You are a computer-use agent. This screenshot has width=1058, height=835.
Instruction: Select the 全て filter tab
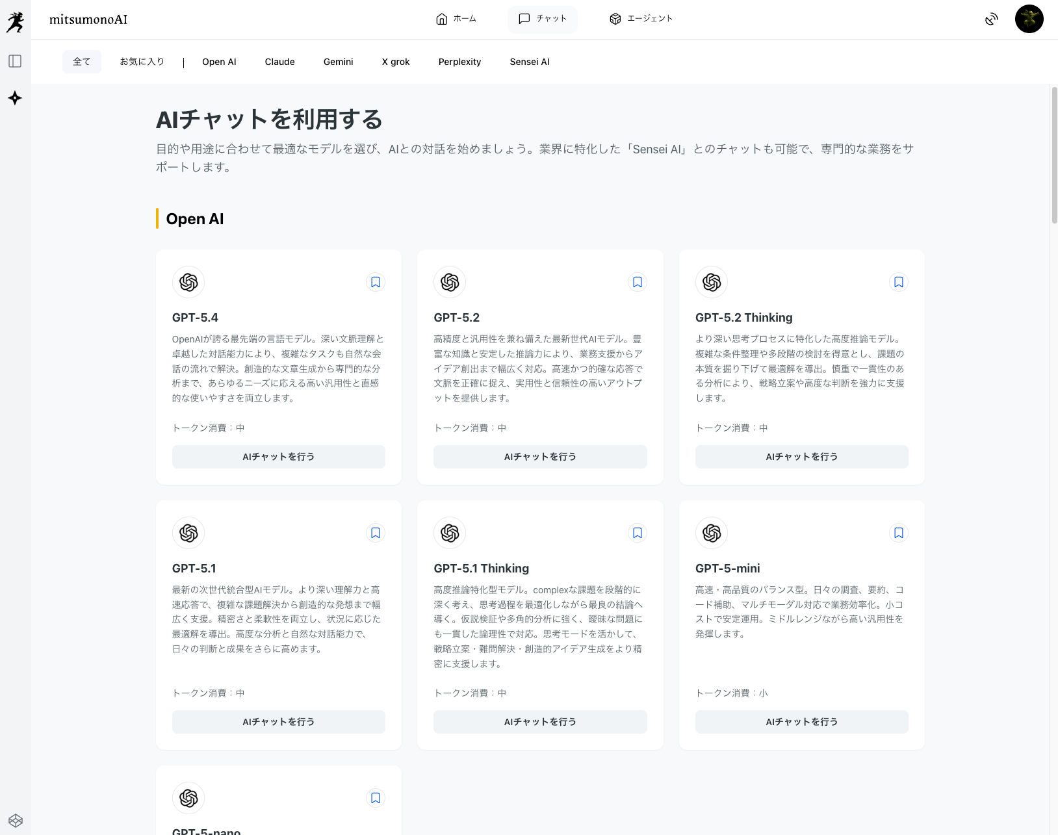82,62
